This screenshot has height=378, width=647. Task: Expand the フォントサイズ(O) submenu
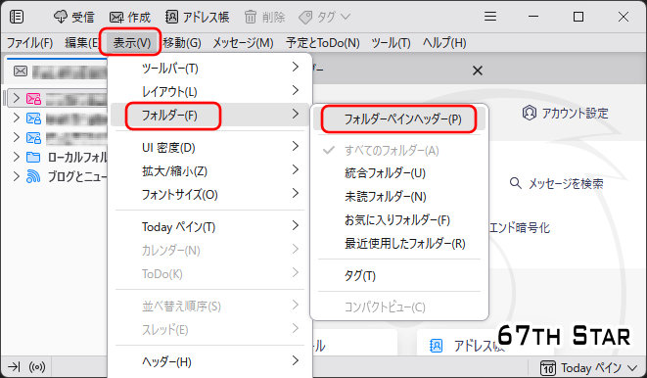(209, 194)
